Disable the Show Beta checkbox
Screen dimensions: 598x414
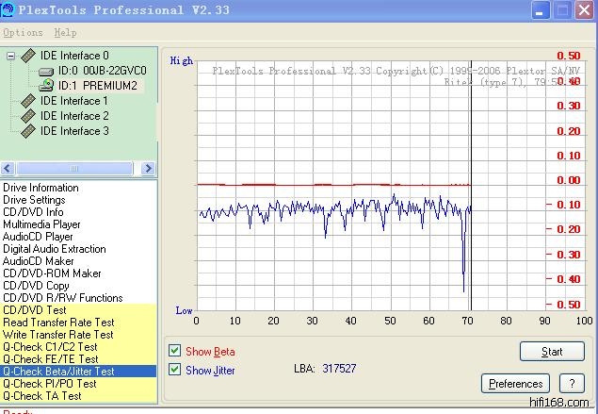(x=174, y=351)
